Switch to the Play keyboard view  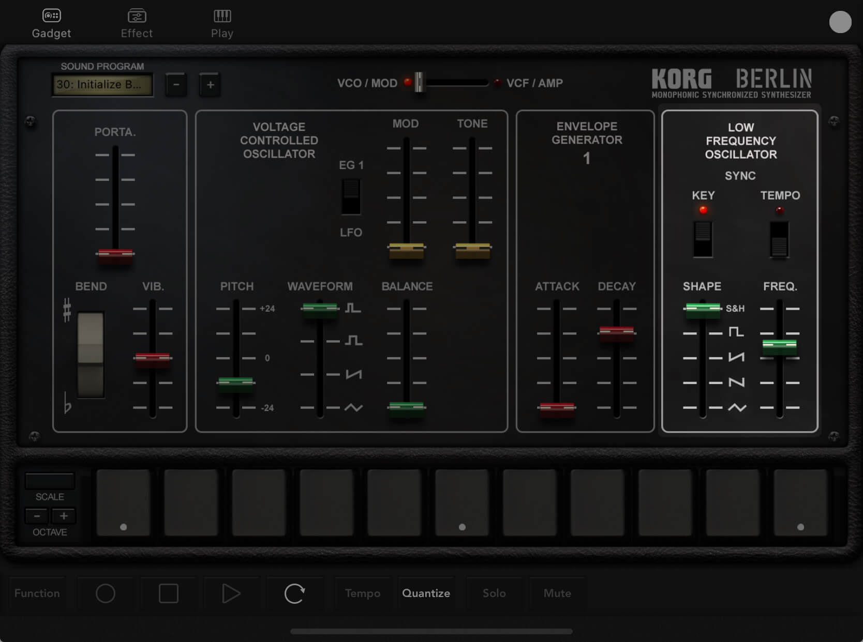(222, 17)
